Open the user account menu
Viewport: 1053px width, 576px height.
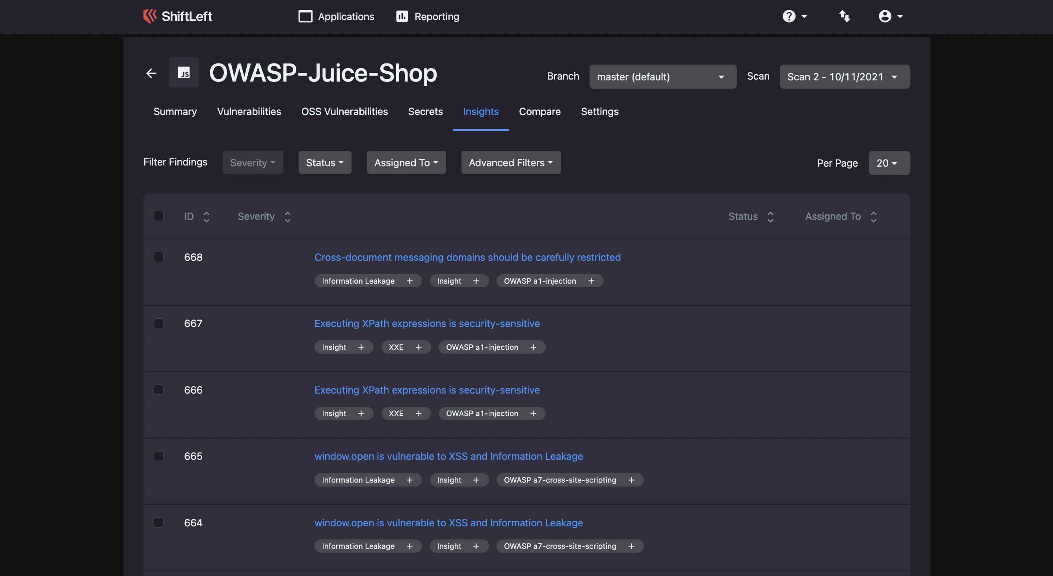(890, 17)
